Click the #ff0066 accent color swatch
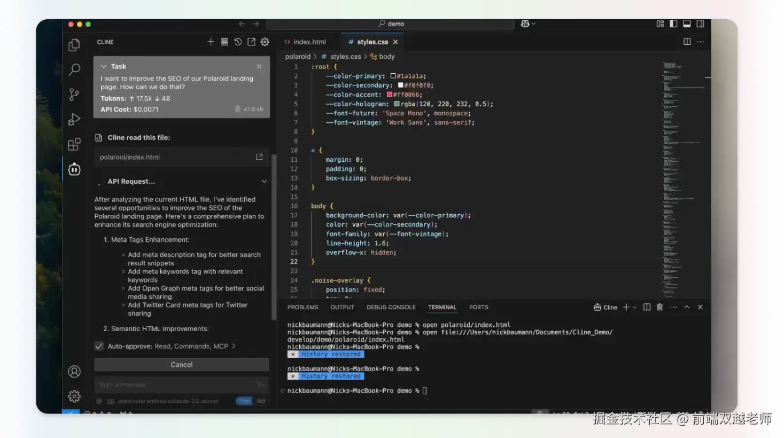Screen dimensions: 784x438 tap(390, 95)
